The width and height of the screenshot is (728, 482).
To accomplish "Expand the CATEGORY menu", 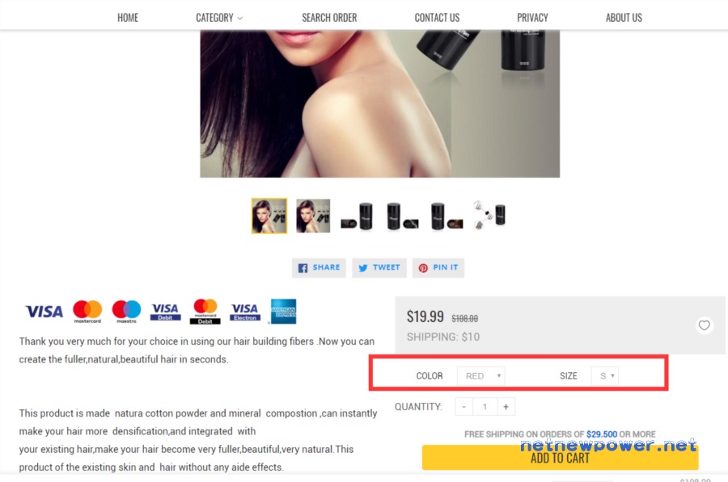I will (x=219, y=18).
